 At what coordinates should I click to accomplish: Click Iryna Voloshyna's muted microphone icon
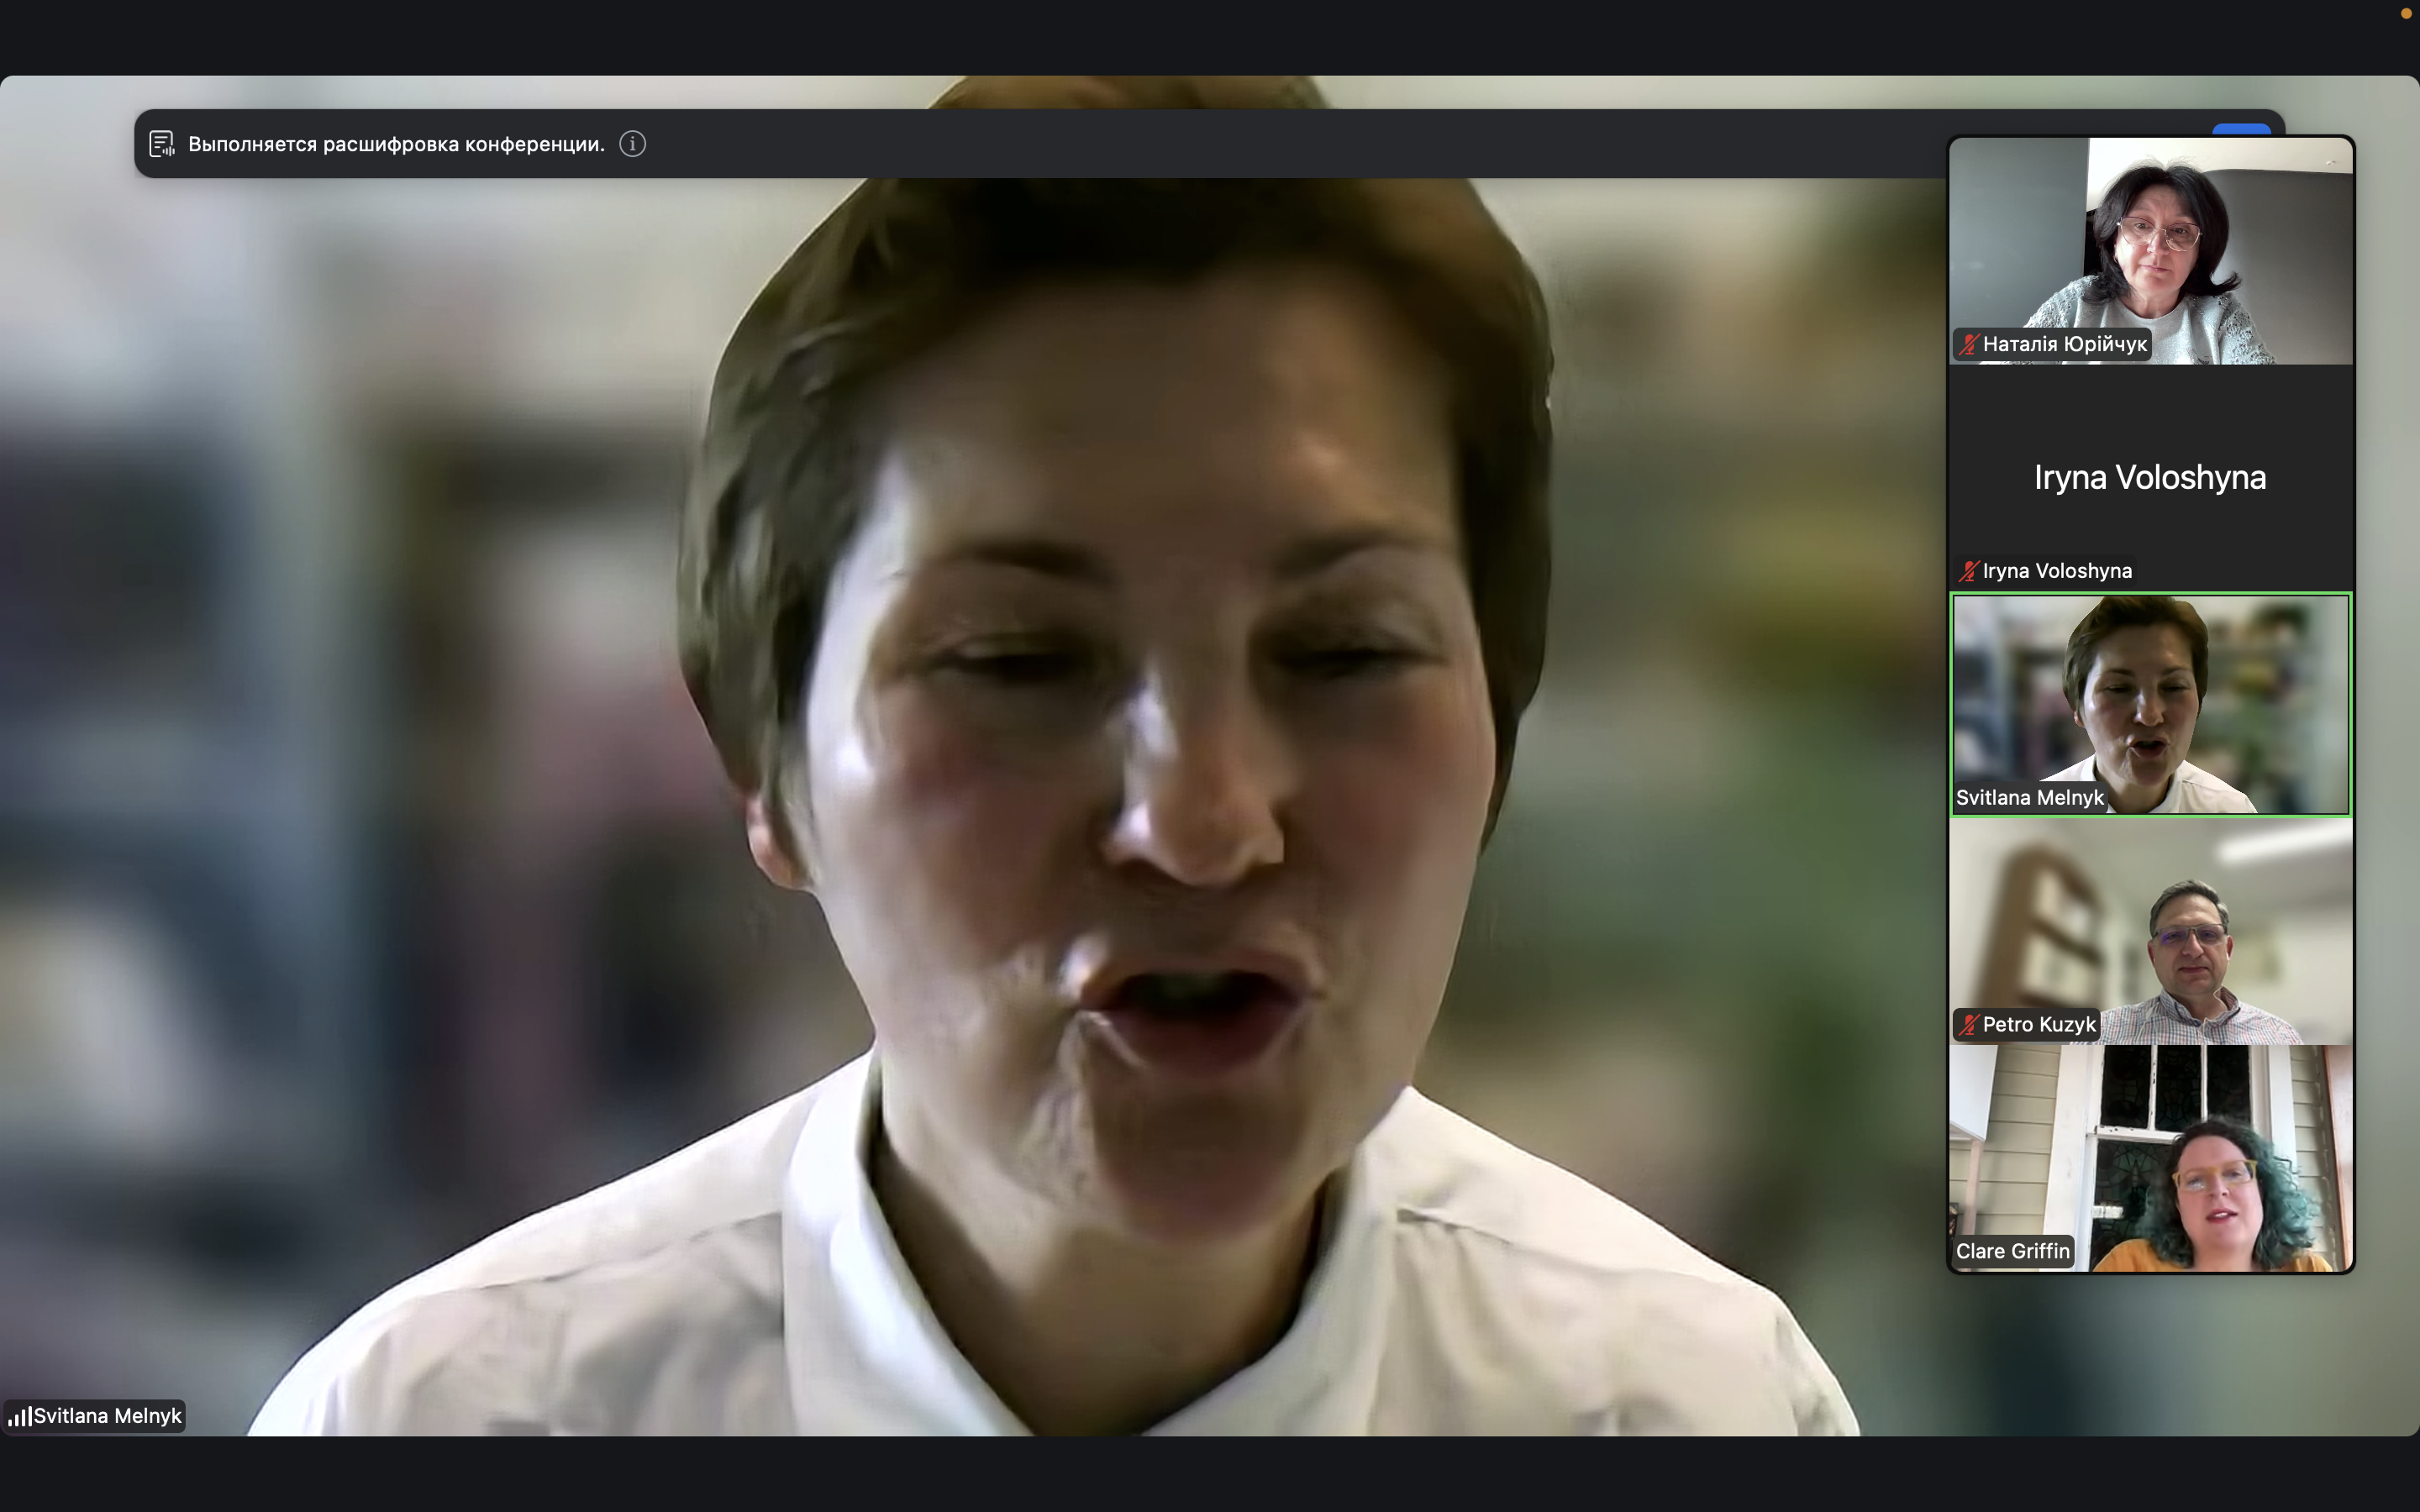tap(1968, 571)
